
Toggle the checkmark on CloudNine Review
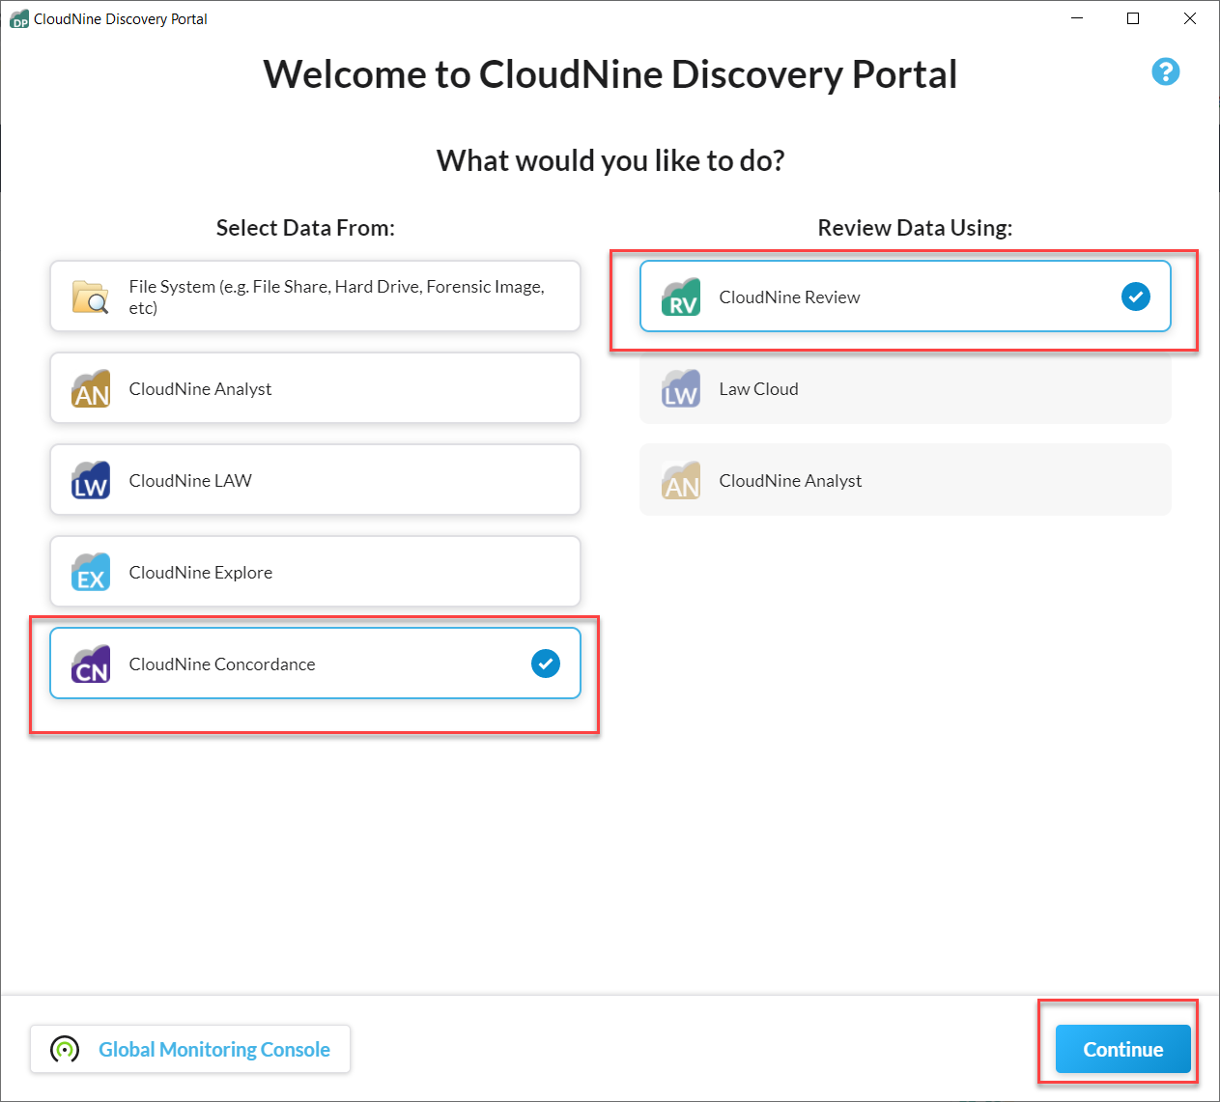(1135, 297)
